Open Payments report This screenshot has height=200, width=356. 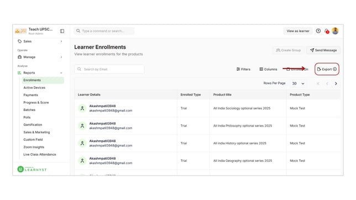pos(30,95)
